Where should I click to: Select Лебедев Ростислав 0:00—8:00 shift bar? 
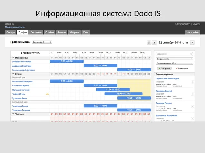click(x=67, y=61)
